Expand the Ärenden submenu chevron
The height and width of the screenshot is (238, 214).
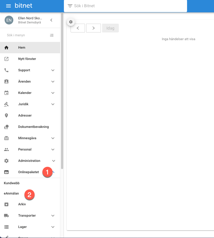53,82
